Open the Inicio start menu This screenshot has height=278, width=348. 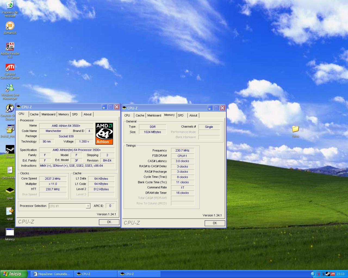14,274
